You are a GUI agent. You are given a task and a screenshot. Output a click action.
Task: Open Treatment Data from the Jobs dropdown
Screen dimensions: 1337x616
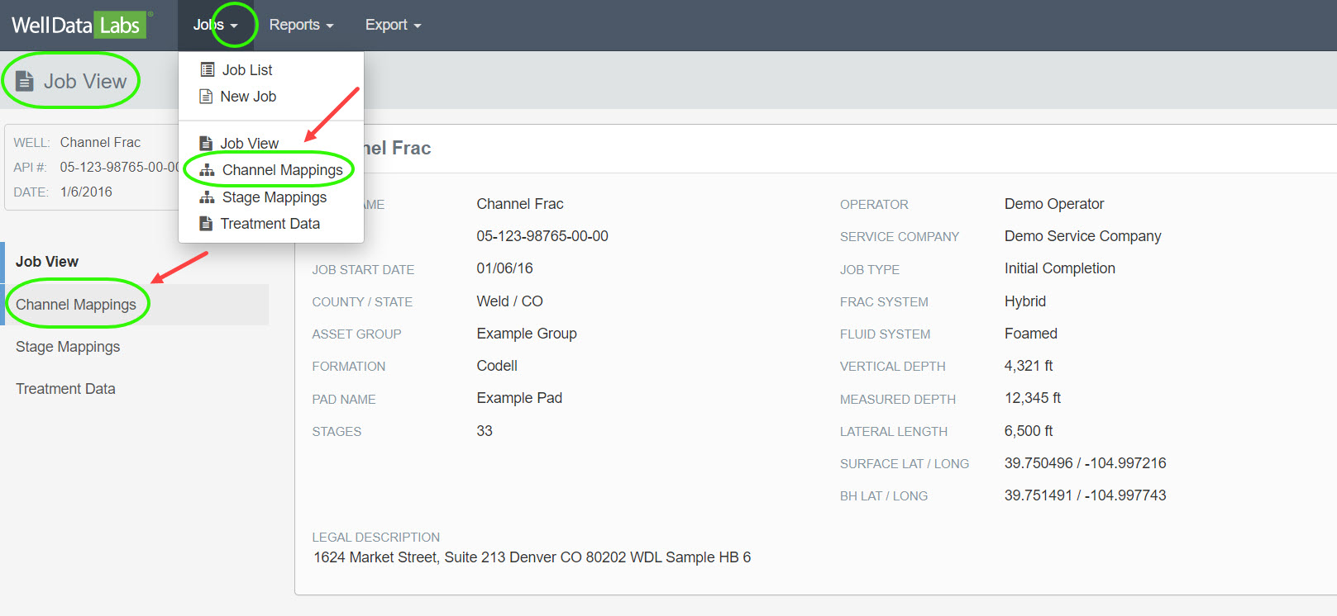click(x=271, y=224)
